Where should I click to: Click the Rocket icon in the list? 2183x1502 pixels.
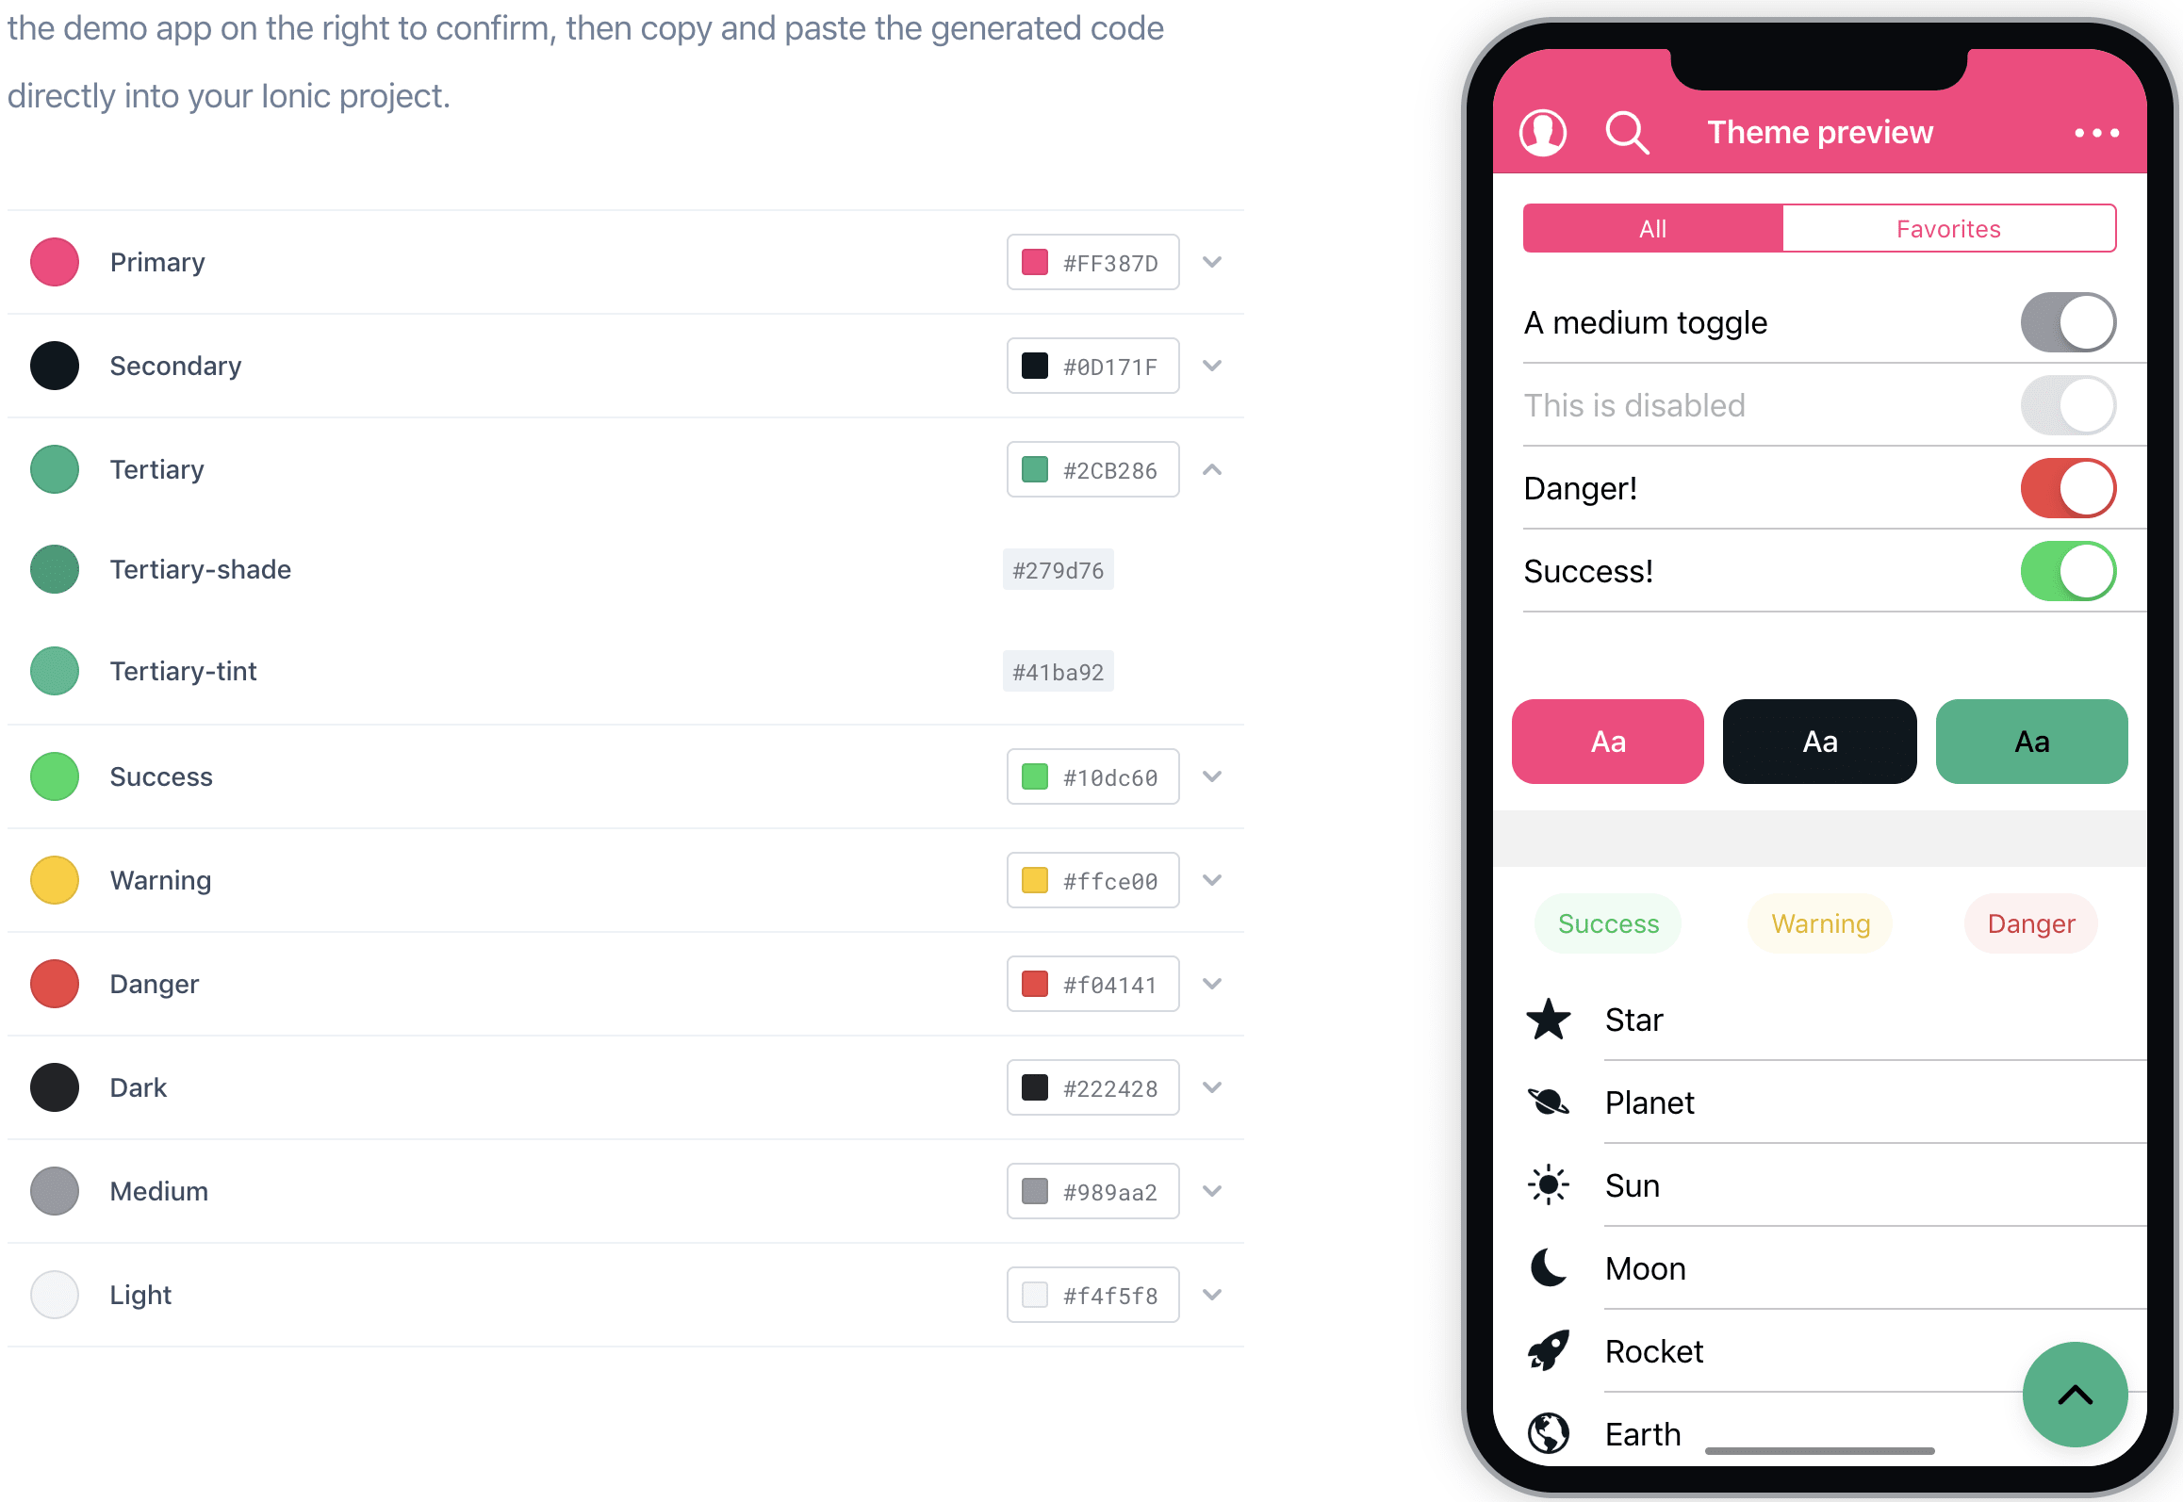click(1551, 1349)
